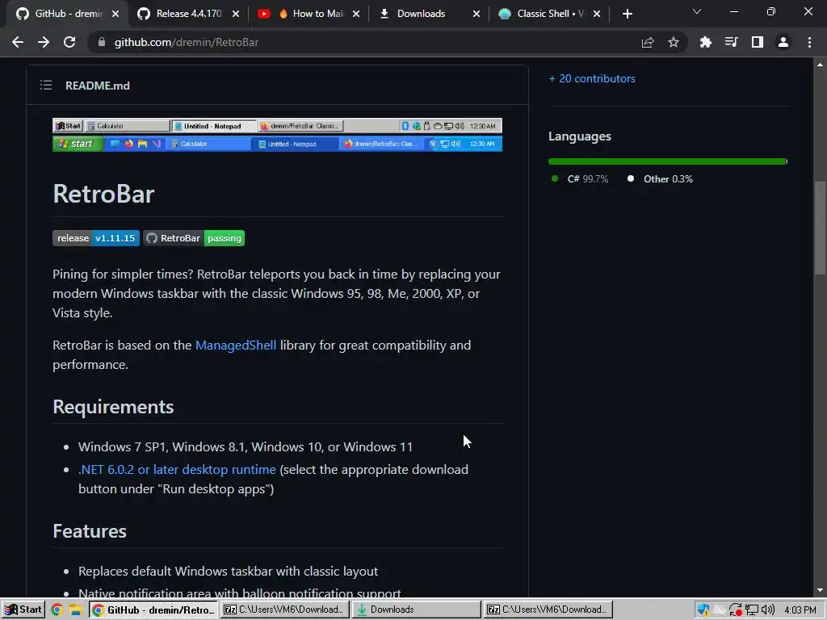Bookmark this tab with the star icon
The width and height of the screenshot is (827, 620).
[x=674, y=42]
